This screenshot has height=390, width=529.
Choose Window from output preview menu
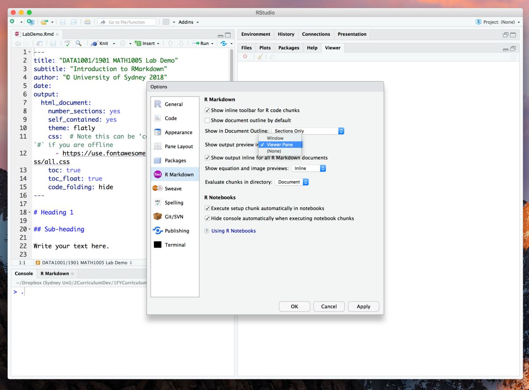point(280,138)
